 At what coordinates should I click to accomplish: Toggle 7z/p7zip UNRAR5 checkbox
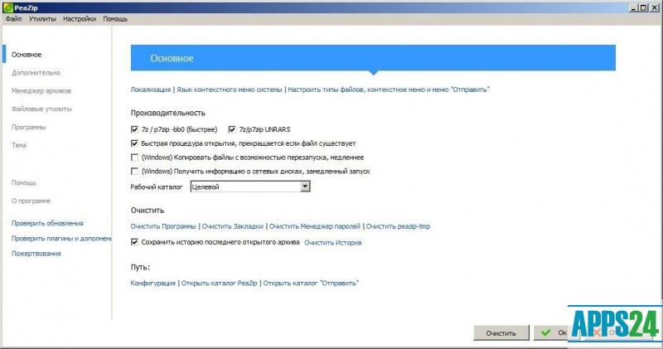click(232, 129)
